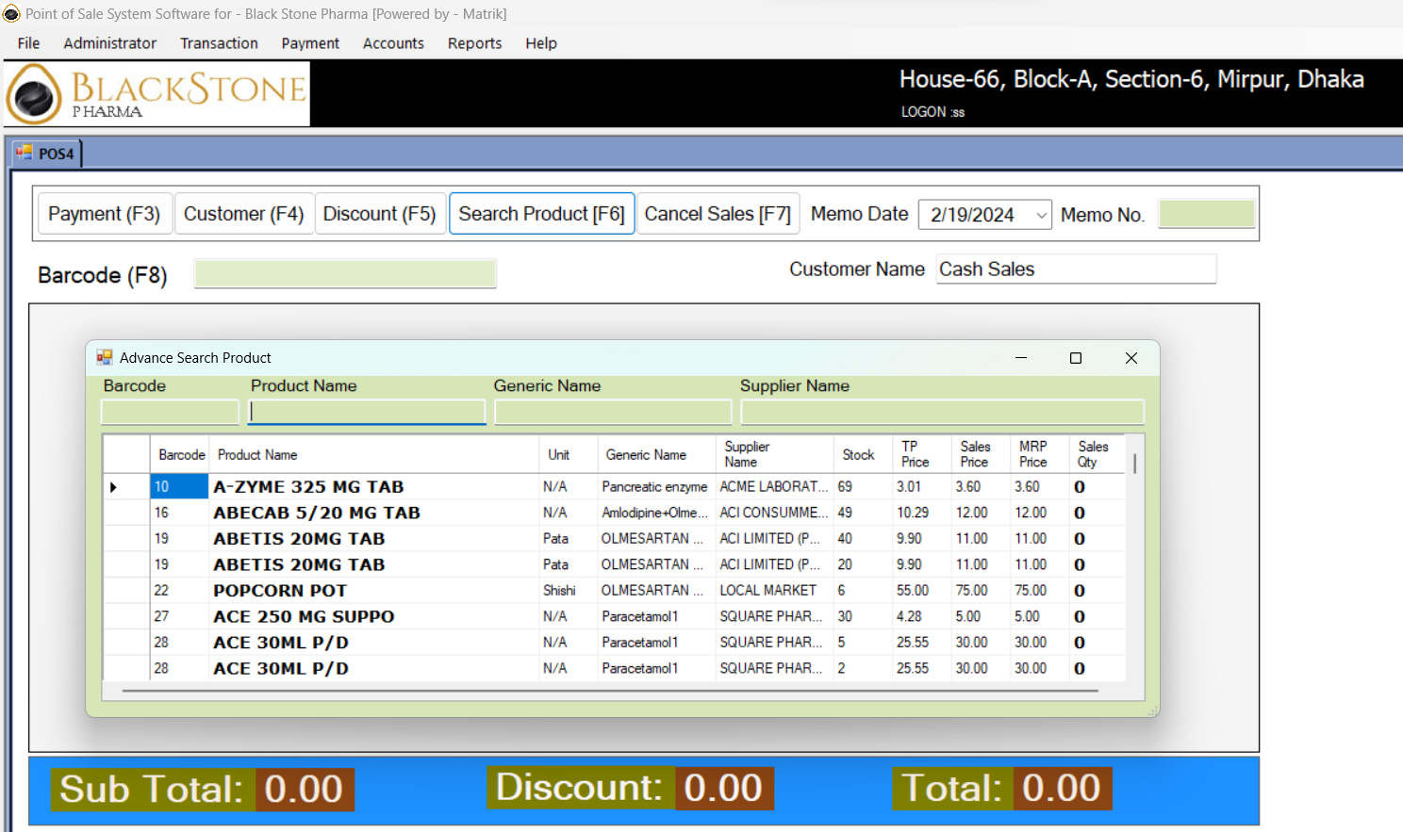Click the Customer Name field
Image resolution: width=1403 pixels, height=832 pixels.
pos(1076,269)
